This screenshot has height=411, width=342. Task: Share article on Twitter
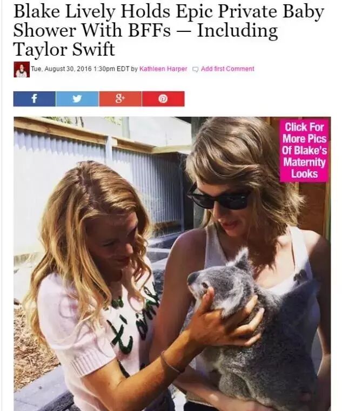[77, 99]
